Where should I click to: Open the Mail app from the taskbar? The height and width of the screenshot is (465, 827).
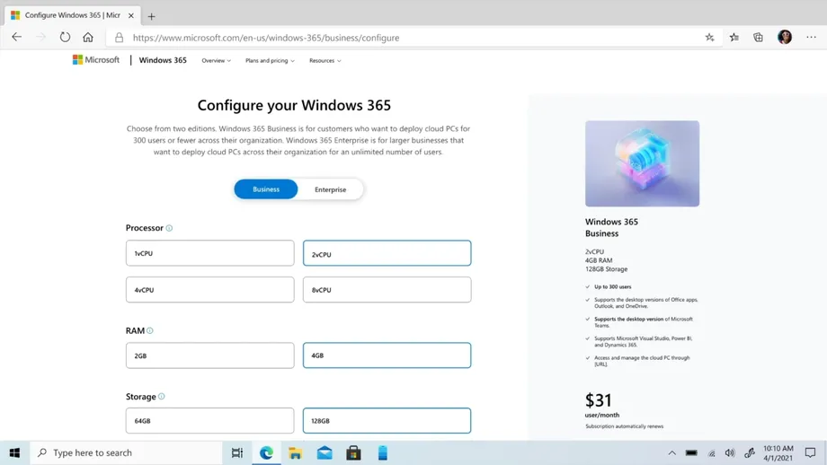pos(325,453)
